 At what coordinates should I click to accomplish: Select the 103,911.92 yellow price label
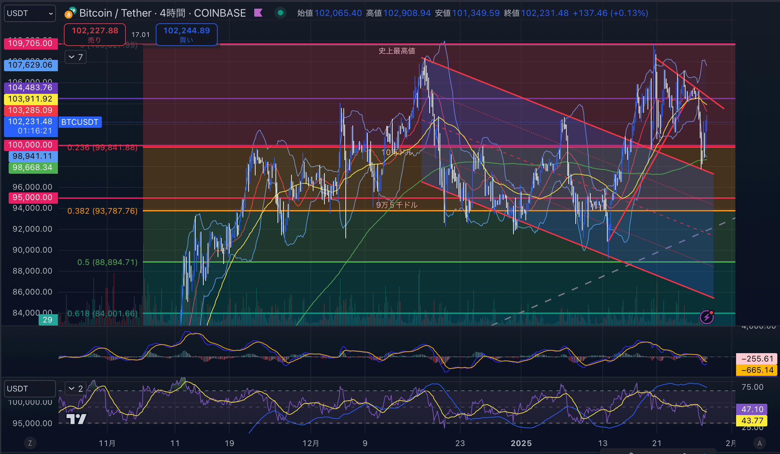[x=31, y=99]
